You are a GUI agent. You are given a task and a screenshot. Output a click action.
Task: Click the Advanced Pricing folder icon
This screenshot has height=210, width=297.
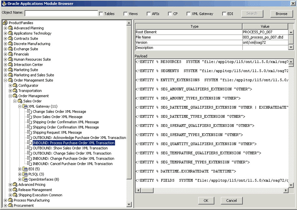tap(15, 184)
